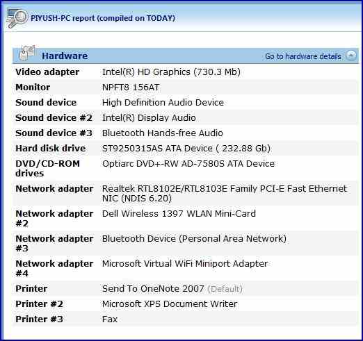Screen dimensions: 363x341
Task: Select ST9250315AS ATA Device value
Action: point(186,149)
